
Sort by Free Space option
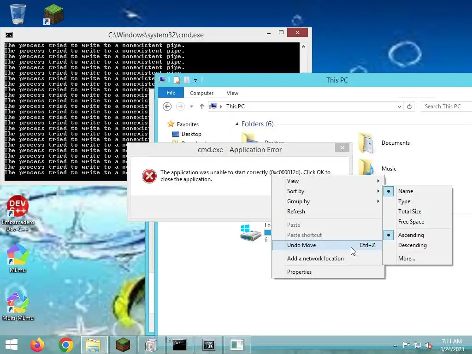(417, 222)
